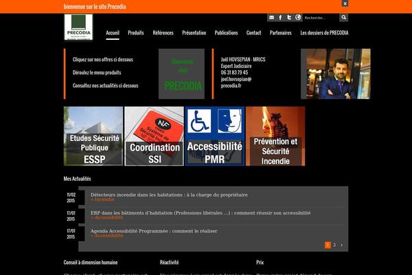Click the joel.hovsepian@ precodia.fr email text

(236, 82)
